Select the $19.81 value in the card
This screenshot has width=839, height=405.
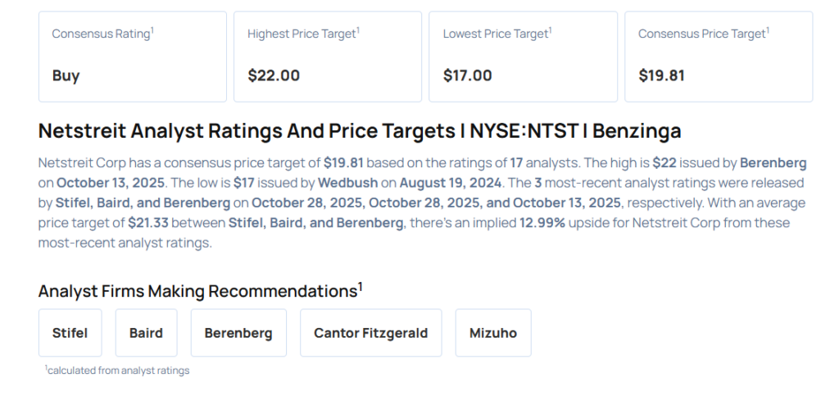coord(661,75)
